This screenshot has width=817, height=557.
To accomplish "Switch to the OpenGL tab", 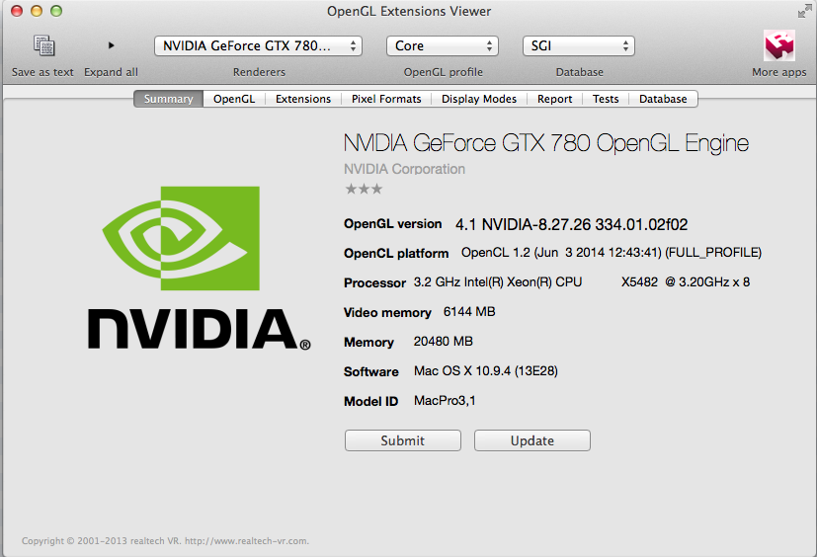I will click(234, 99).
